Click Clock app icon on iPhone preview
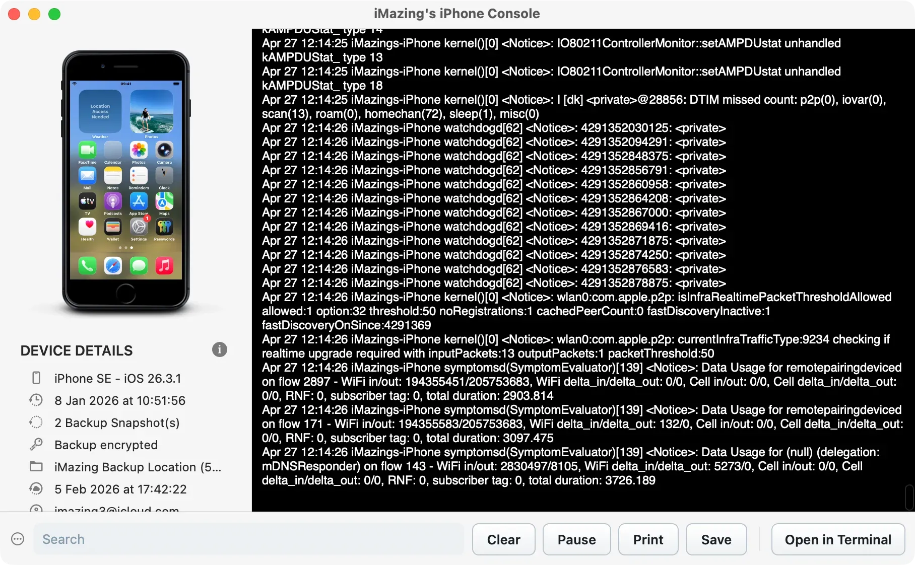Screen dimensions: 915x565 tap(164, 176)
